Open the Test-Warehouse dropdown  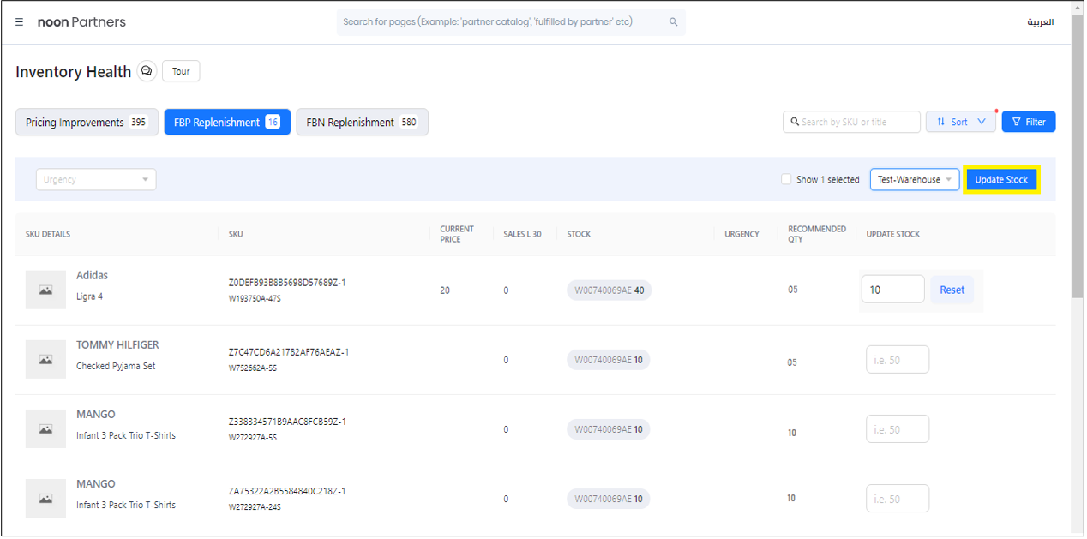coord(914,180)
